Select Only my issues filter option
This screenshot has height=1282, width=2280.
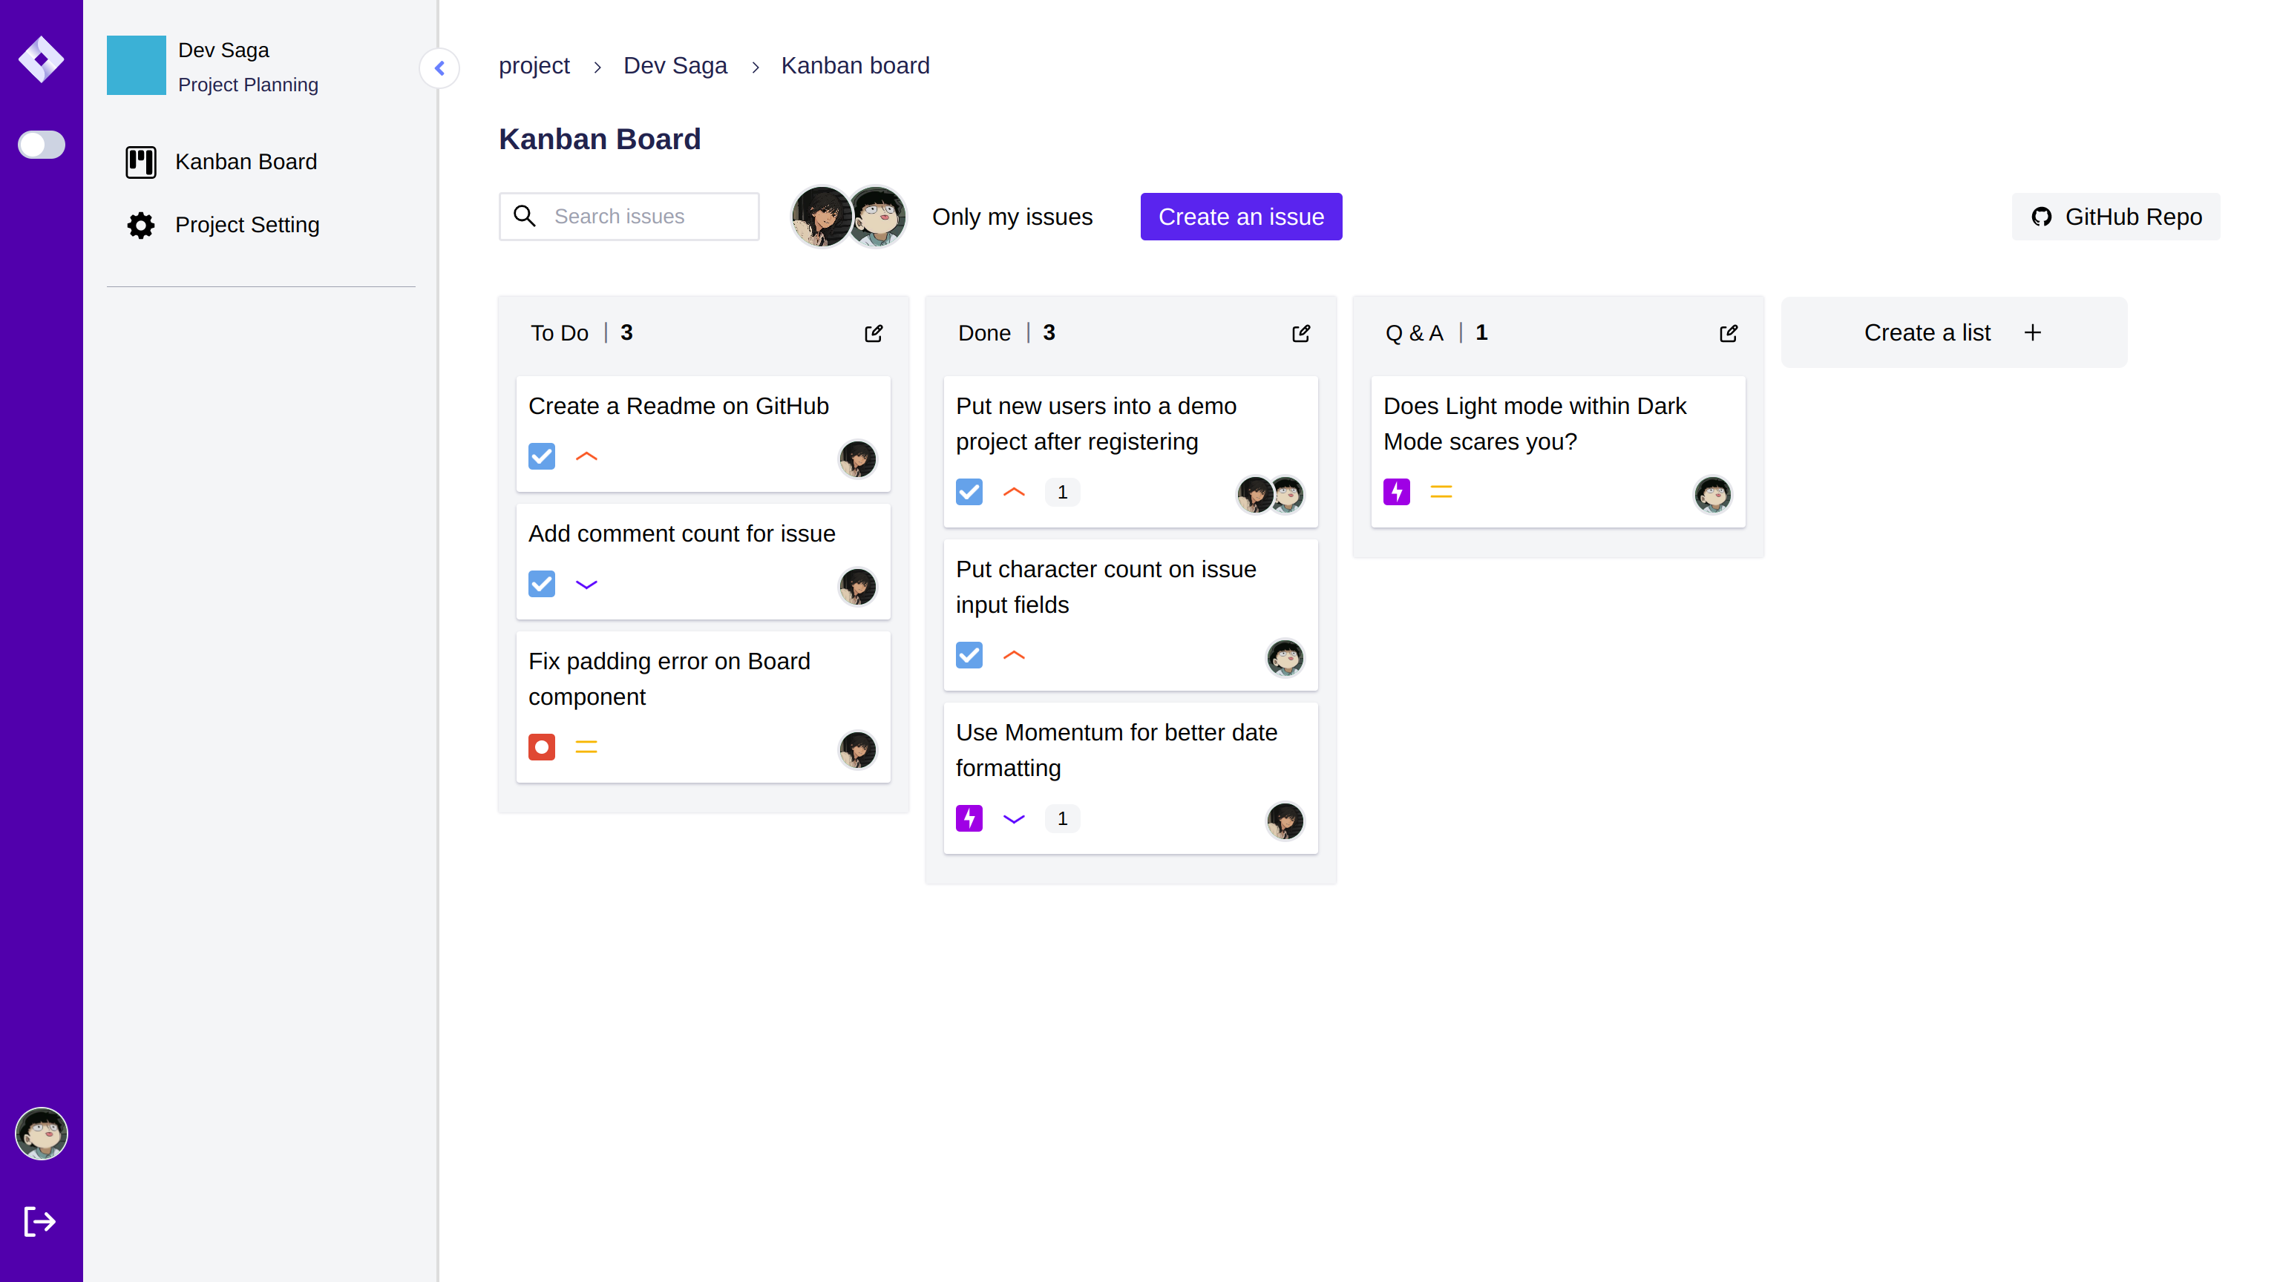pos(1012,216)
